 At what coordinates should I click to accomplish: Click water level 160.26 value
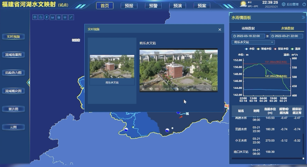pos(270,129)
